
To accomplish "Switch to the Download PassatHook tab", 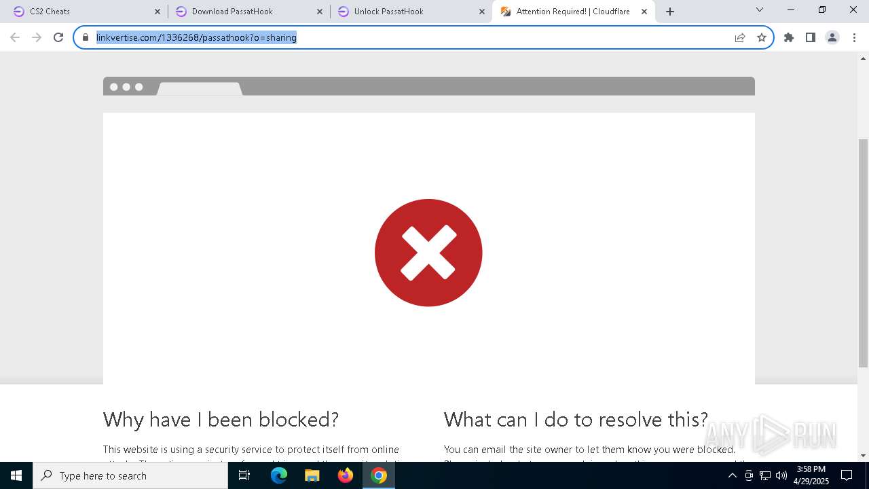I will click(246, 12).
